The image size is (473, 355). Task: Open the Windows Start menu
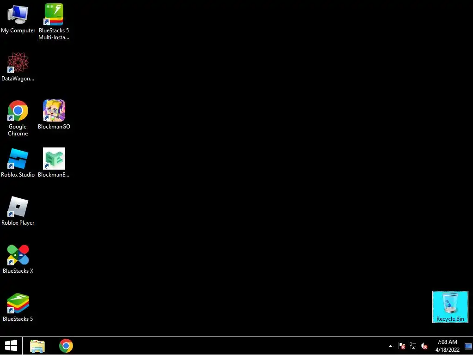pos(11,346)
